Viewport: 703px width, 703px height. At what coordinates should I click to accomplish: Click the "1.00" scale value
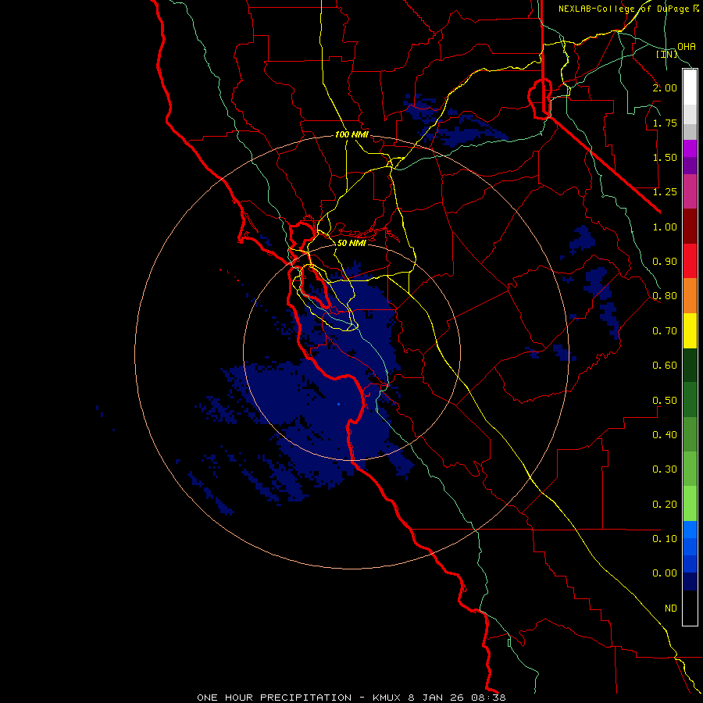(x=665, y=227)
